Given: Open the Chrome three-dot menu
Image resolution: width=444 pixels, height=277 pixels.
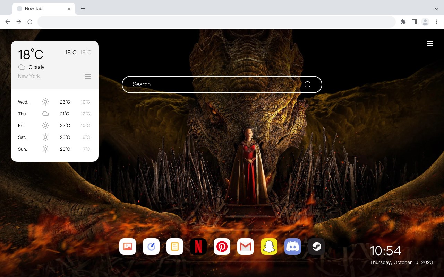Looking at the screenshot, I should pyautogui.click(x=436, y=22).
